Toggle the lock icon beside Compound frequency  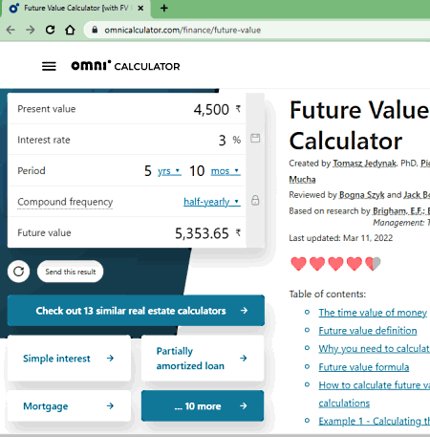tap(255, 201)
